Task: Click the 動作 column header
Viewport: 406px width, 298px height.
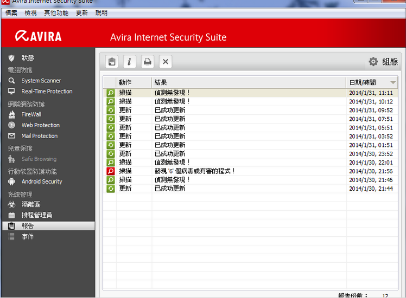Action: [x=134, y=82]
